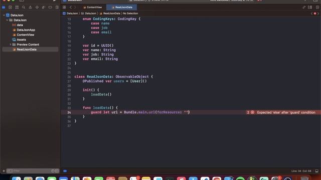Jump to the next issue arrow
Screen dimensions: 321x180
pyautogui.click(x=318, y=13)
